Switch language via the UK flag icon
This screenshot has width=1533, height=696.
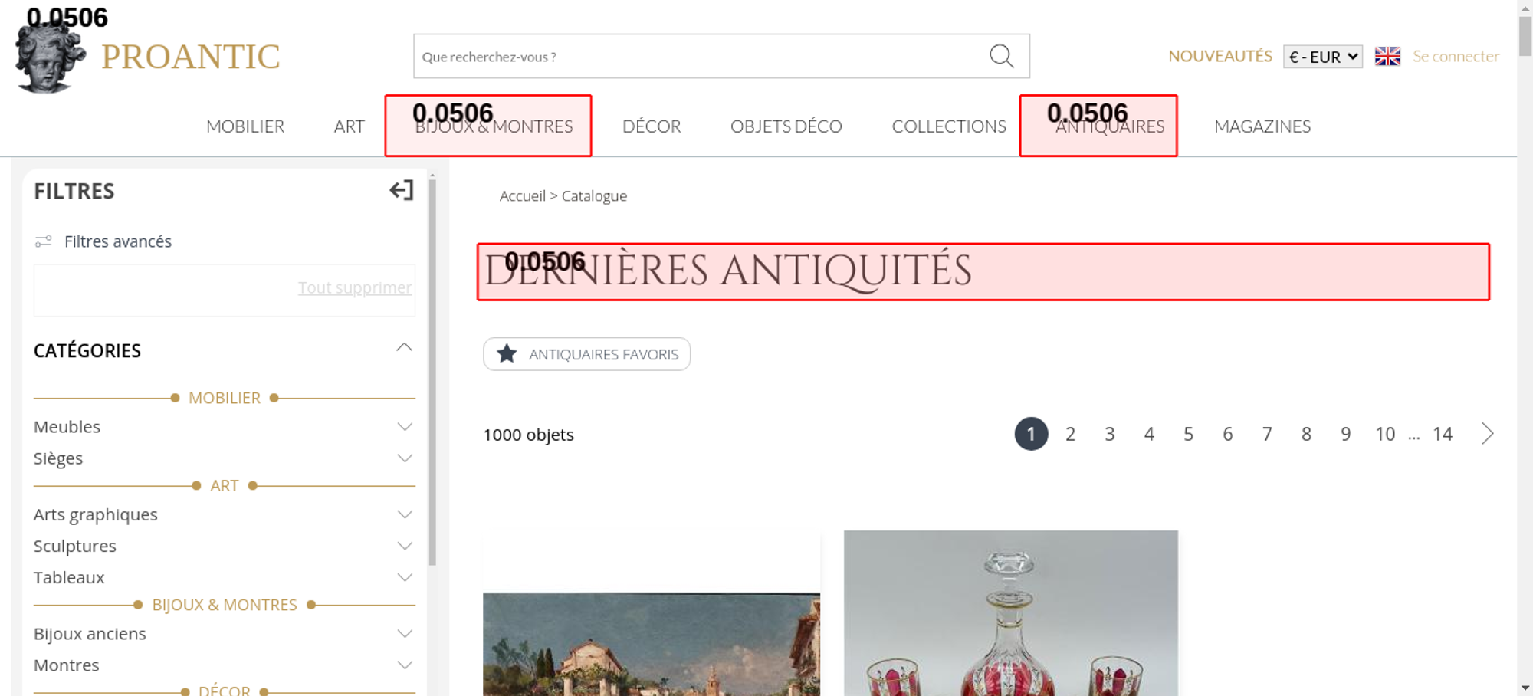point(1387,57)
